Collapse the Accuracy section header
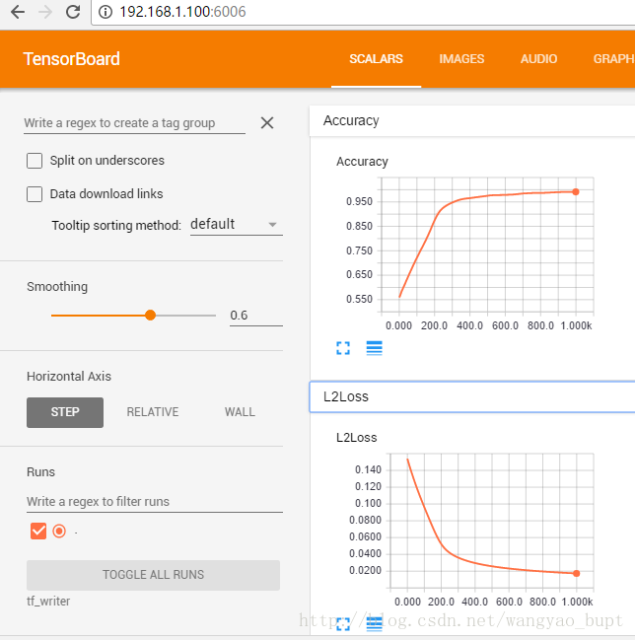This screenshot has height=640, width=635. click(472, 121)
